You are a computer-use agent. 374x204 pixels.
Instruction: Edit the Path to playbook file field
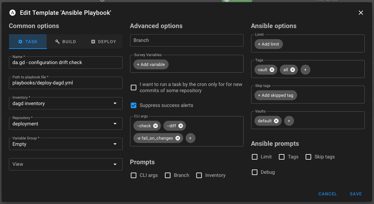pos(66,83)
